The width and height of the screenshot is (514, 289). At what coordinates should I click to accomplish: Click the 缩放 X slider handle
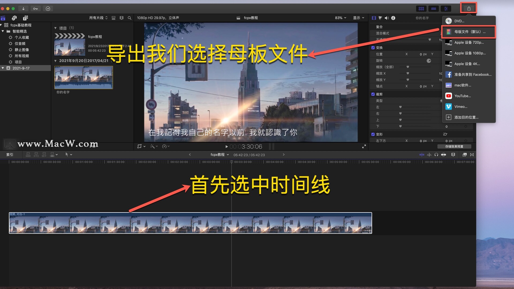408,73
